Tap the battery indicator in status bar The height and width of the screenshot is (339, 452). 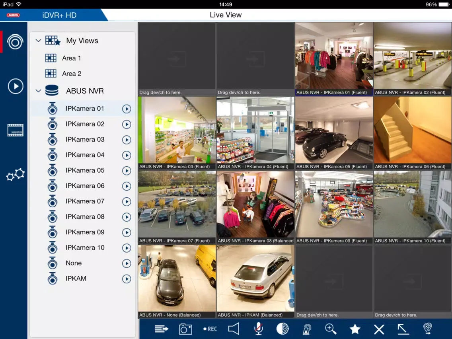444,4
